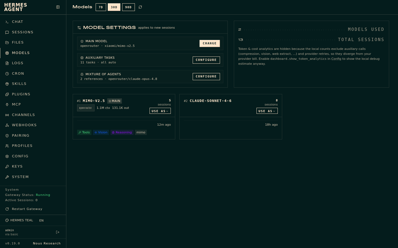Go to Sessions in sidebar
398x248 pixels.
33,32
